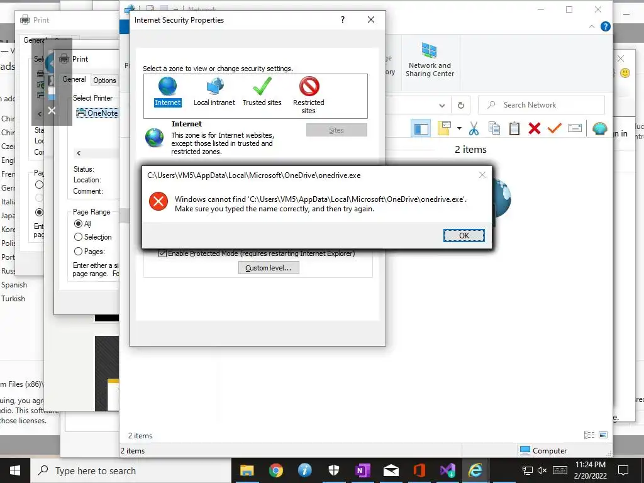This screenshot has height=483, width=644.
Task: Click the yellow smiley feedback icon
Action: 625,73
